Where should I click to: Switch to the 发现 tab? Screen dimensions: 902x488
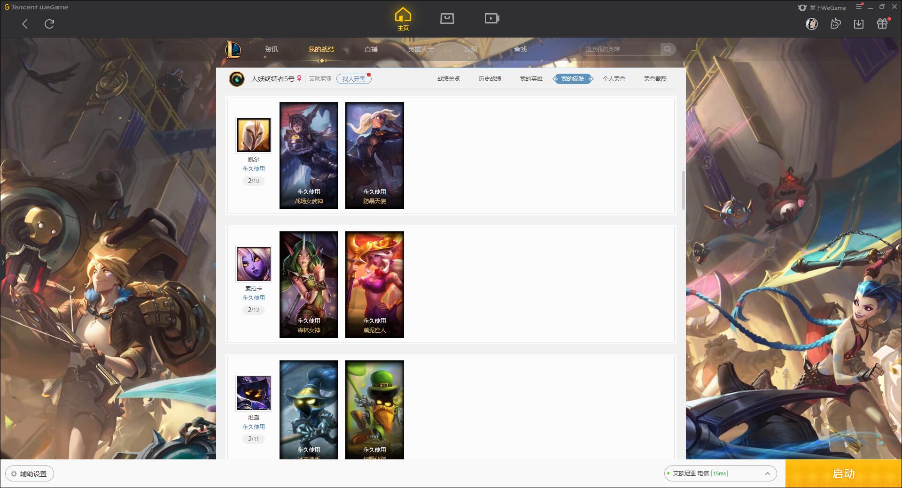point(471,49)
